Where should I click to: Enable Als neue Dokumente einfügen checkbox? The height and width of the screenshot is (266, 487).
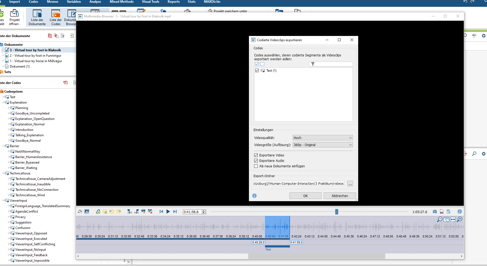256,166
